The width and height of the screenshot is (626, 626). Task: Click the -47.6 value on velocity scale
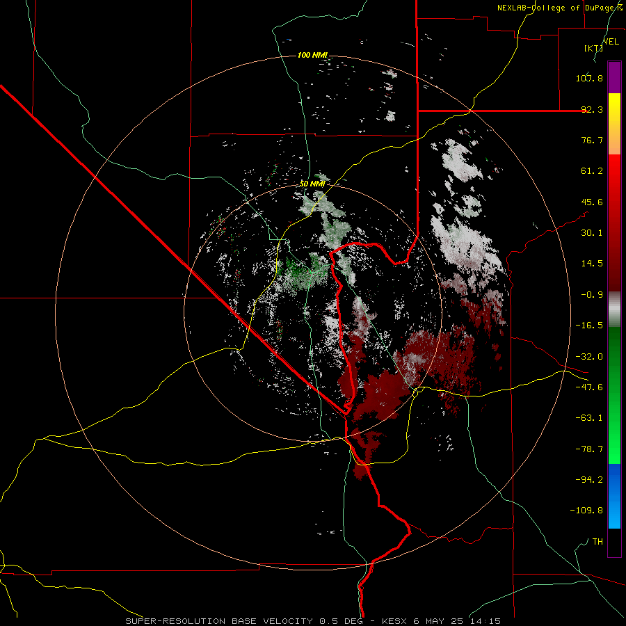point(589,387)
